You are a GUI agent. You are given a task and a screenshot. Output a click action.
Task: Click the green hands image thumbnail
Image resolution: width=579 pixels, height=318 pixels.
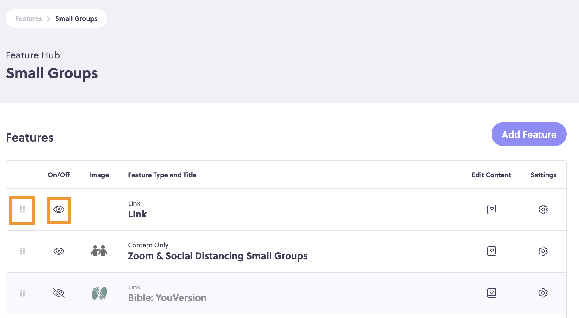[x=99, y=293]
